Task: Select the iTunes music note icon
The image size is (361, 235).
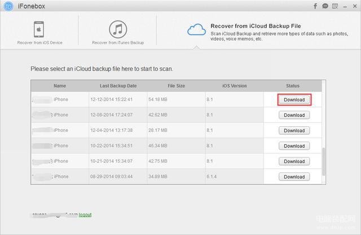Action: pyautogui.click(x=118, y=29)
